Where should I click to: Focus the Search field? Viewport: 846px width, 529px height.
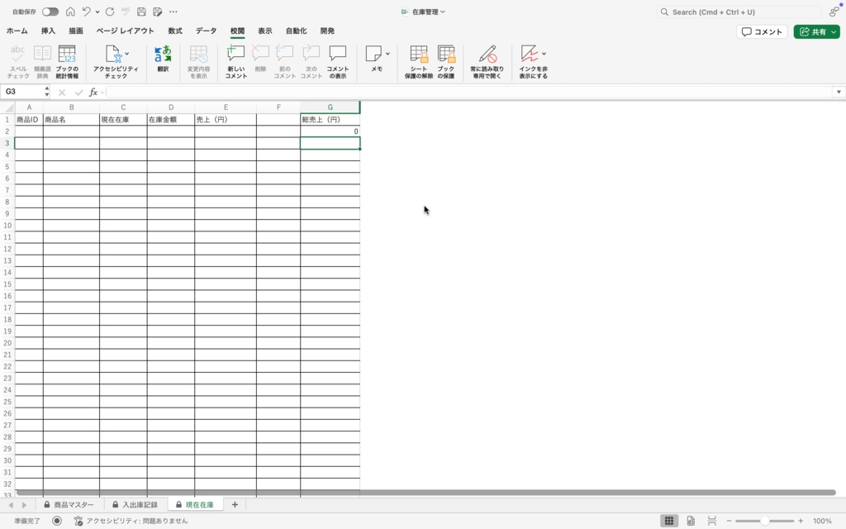[x=739, y=12]
